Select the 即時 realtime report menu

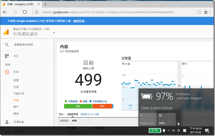16,72
